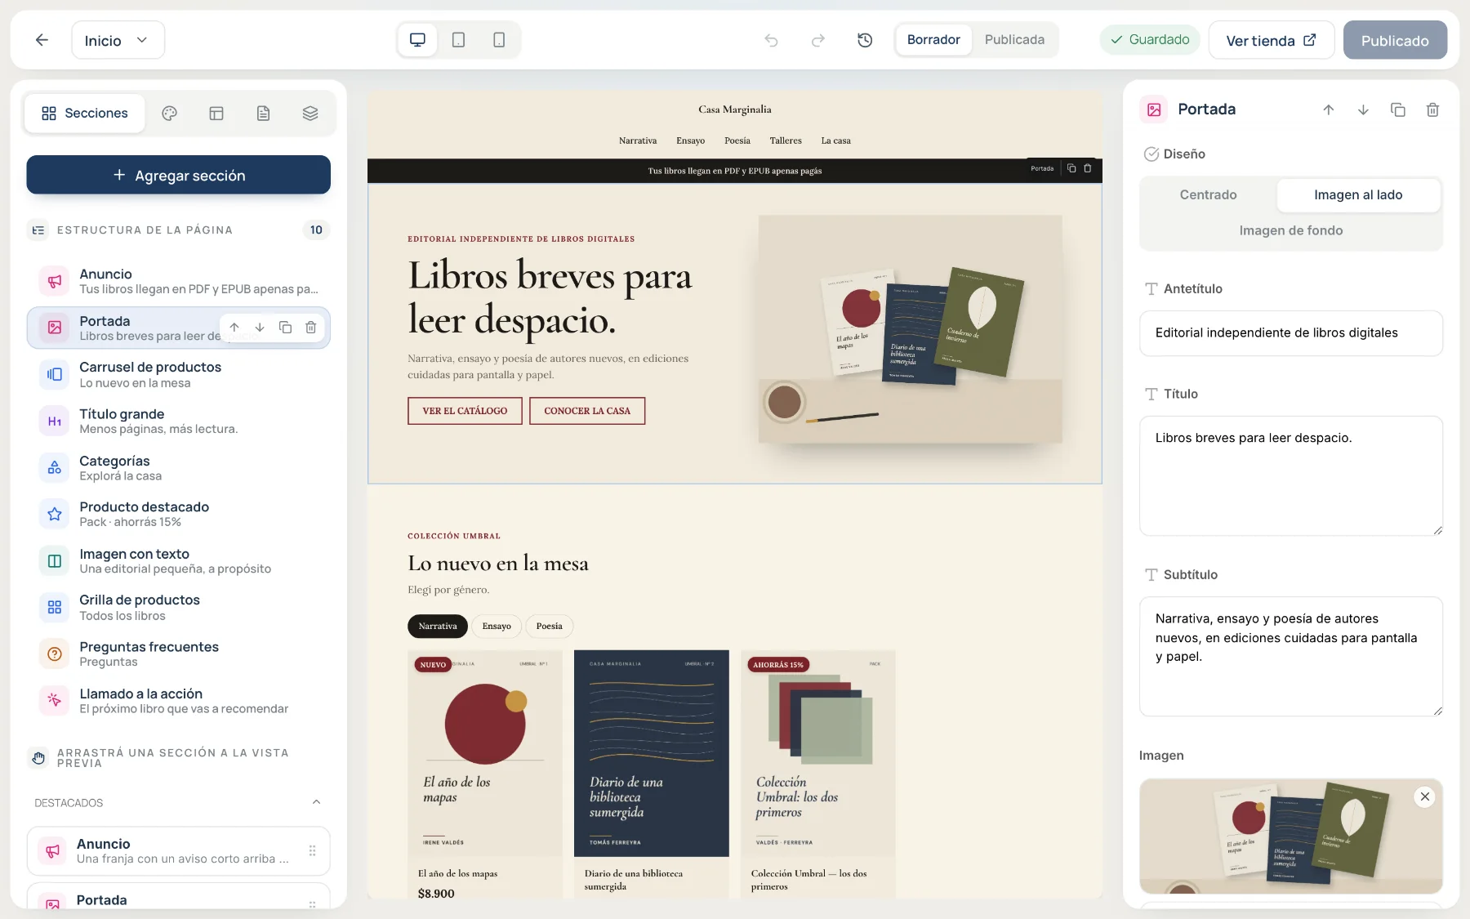
Task: Switch to tablet preview mode
Action: click(458, 40)
